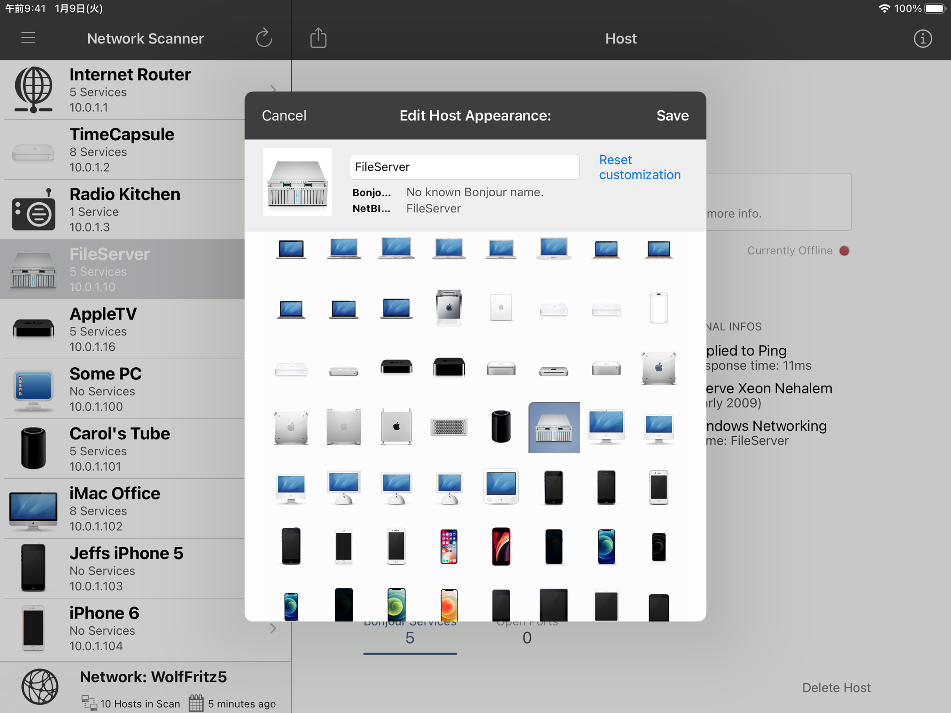The width and height of the screenshot is (951, 713).
Task: Select the highlighted Xserve server icon
Action: pyautogui.click(x=554, y=428)
